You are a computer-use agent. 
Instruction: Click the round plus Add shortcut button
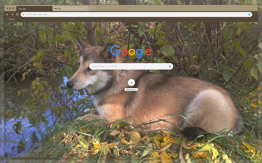[x=131, y=82]
